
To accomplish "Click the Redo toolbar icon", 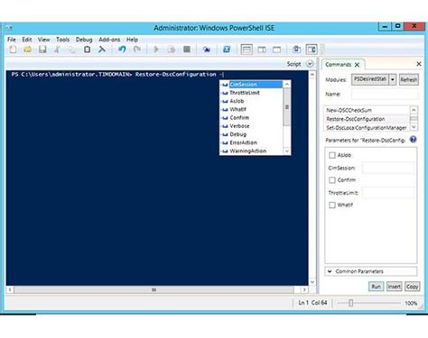I will 137,50.
